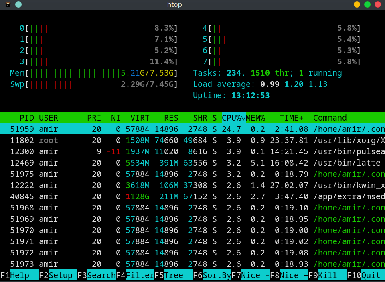This screenshot has height=282, width=385.
Task: Click the teal circle button in title bar
Action: pos(18,5)
